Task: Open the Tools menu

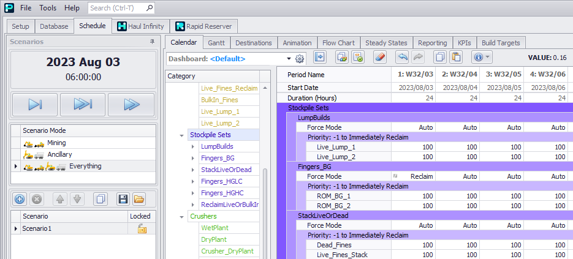Action: tap(48, 8)
